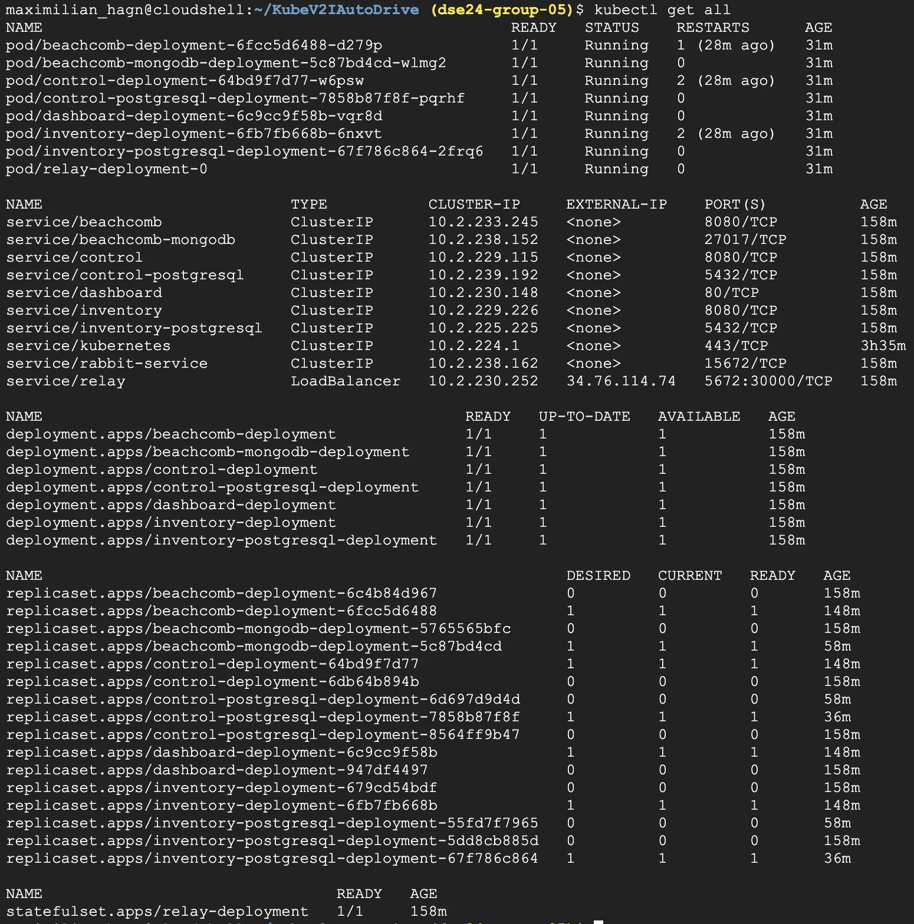Screen dimensions: 914x924
Task: Click the DESIRED column header in replicaset table
Action: pyautogui.click(x=598, y=576)
